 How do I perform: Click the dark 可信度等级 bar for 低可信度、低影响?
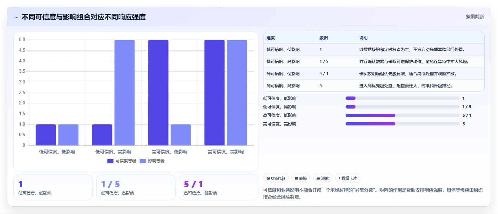pos(46,135)
